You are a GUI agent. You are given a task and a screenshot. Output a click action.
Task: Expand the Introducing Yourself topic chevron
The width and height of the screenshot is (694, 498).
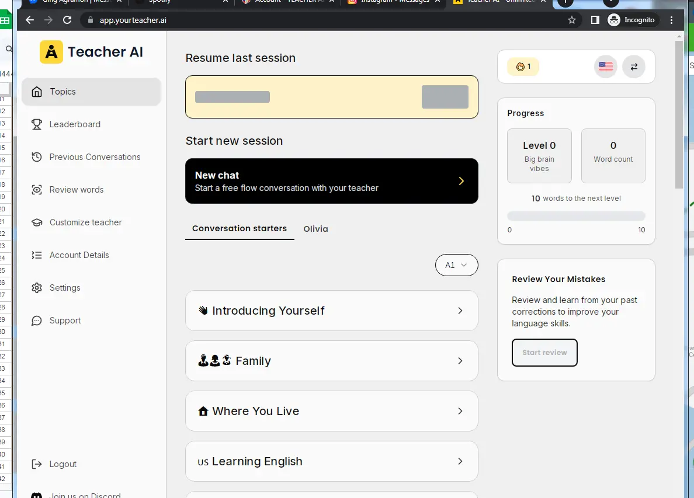tap(460, 311)
